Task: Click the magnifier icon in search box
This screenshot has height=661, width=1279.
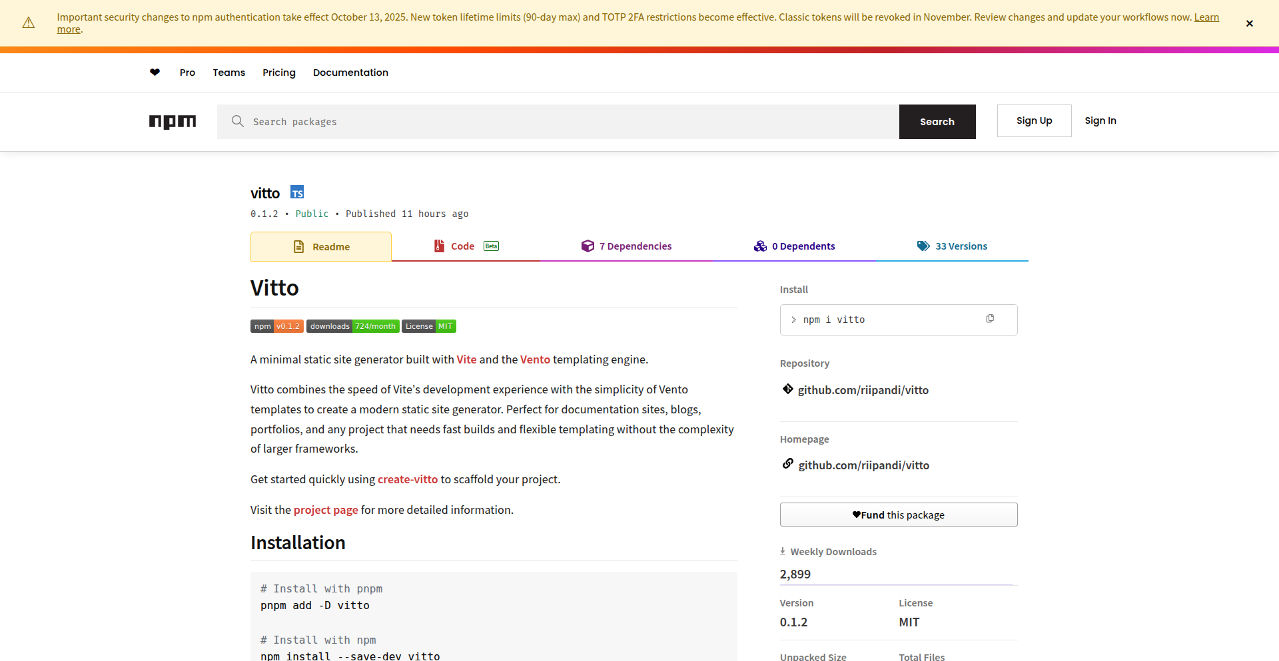Action: coord(238,121)
